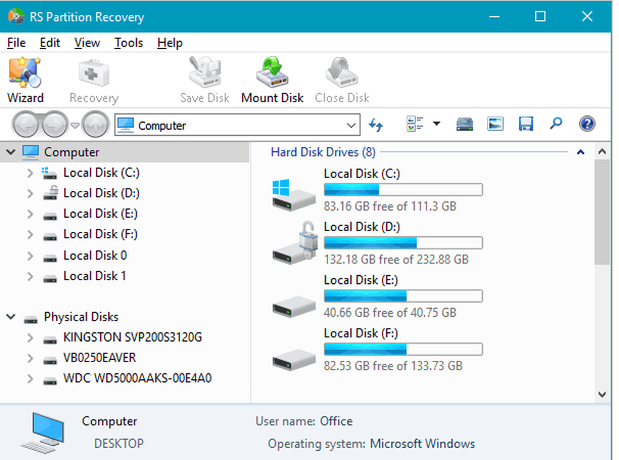Collapse the Physical Disks node
619x460 pixels.
(x=11, y=317)
